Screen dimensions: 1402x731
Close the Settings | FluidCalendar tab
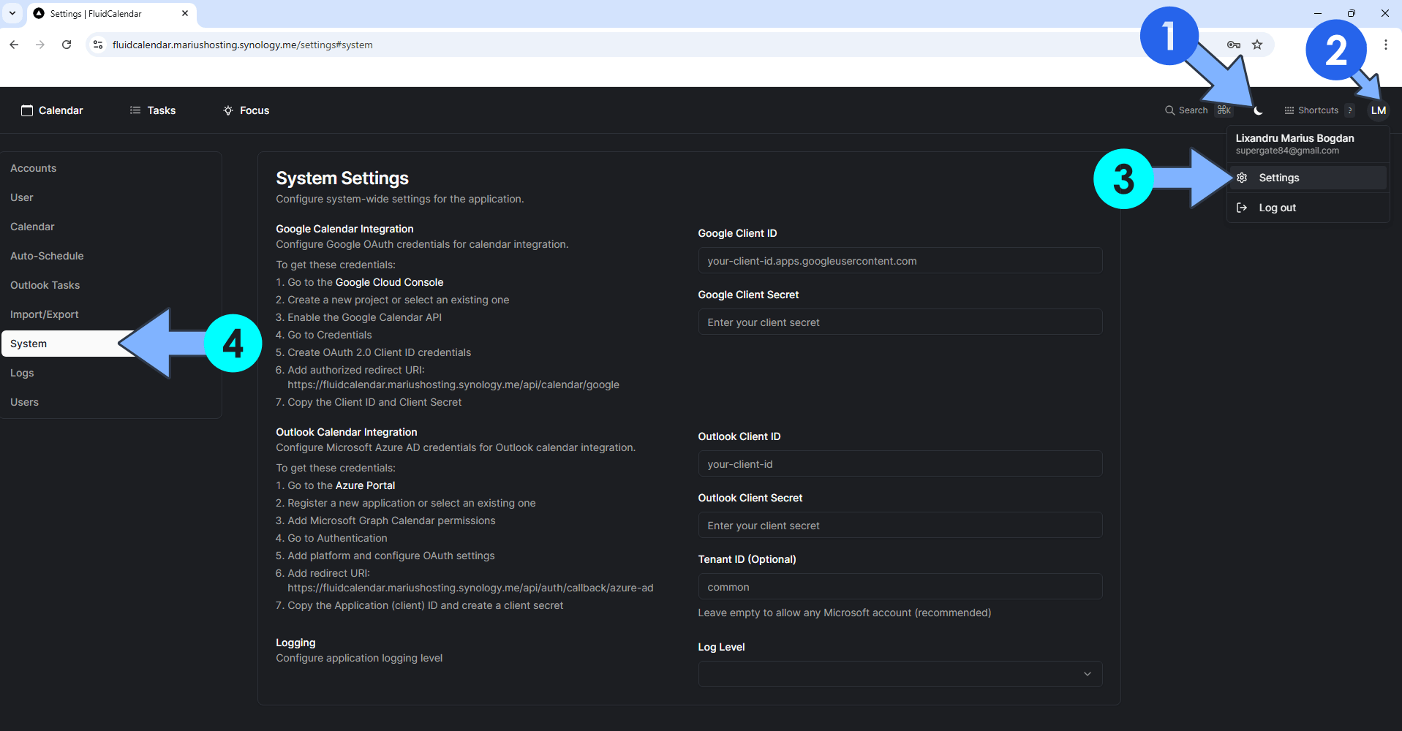(185, 13)
